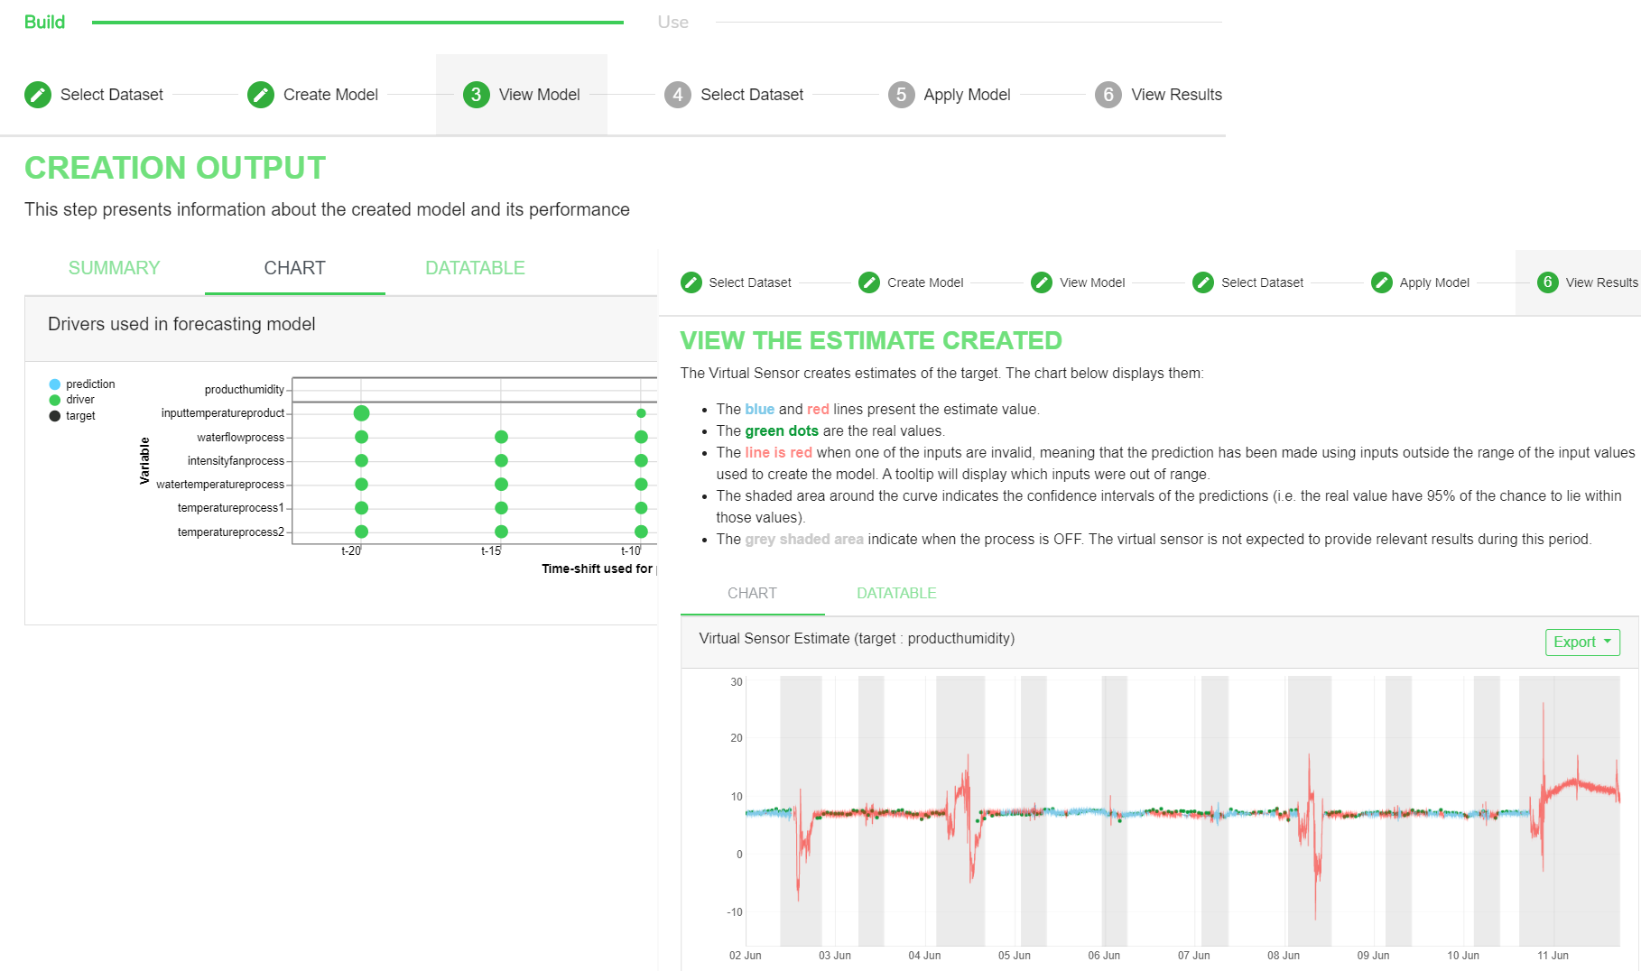
Task: Toggle the prediction legend entry
Action: [82, 384]
